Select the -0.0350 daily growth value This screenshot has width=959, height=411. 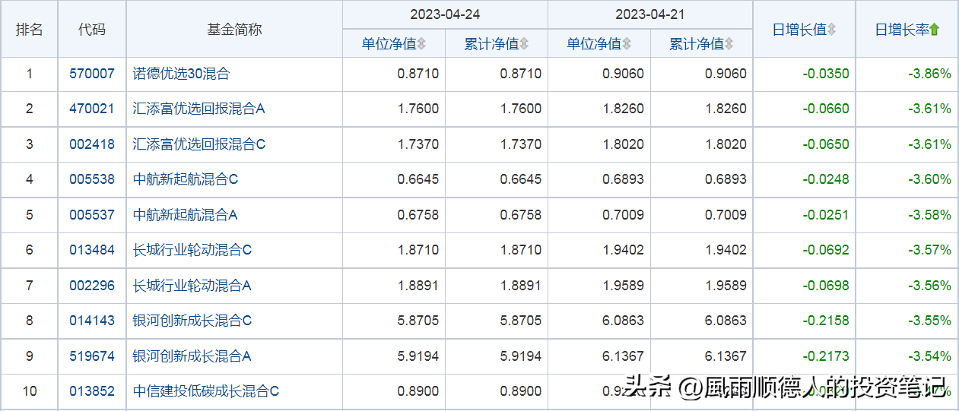point(826,74)
